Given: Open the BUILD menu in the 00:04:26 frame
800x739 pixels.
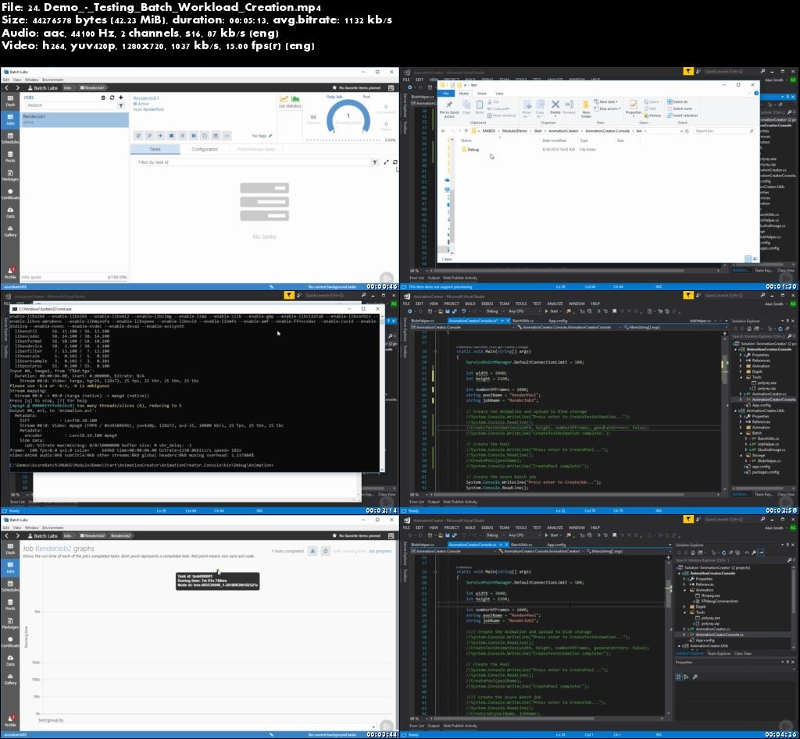Looking at the screenshot, I should tap(470, 528).
